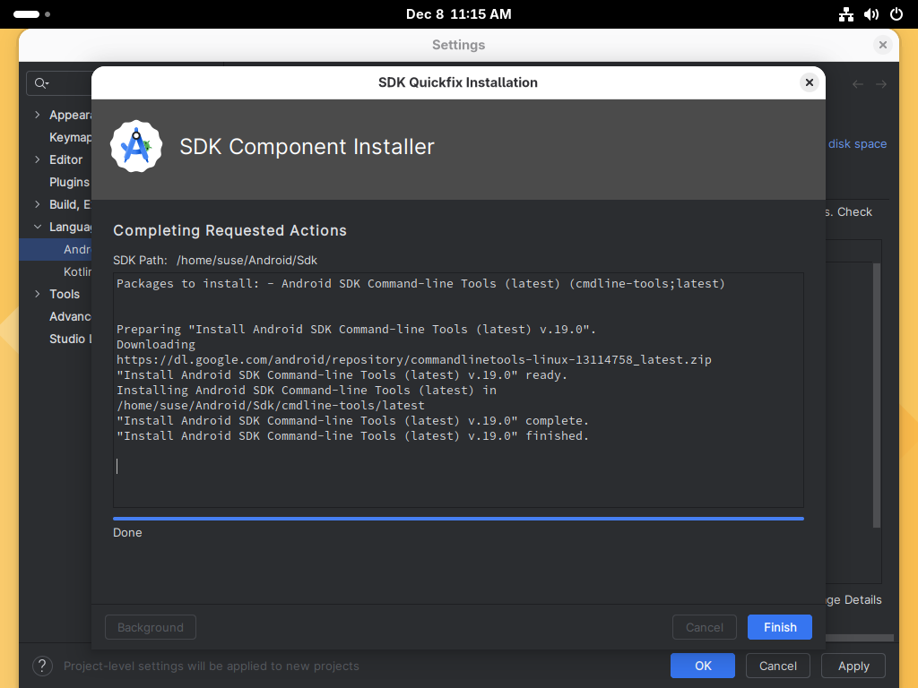
Task: Click the Activities workspace indicator pill
Action: click(26, 14)
